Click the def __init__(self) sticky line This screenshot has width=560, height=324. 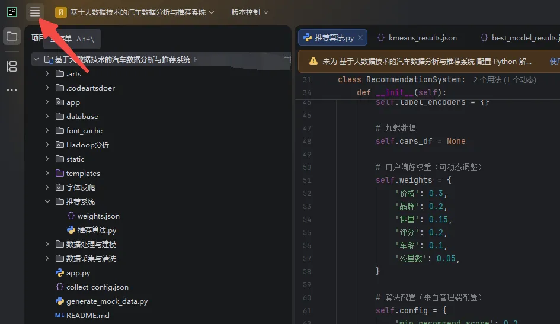point(401,92)
